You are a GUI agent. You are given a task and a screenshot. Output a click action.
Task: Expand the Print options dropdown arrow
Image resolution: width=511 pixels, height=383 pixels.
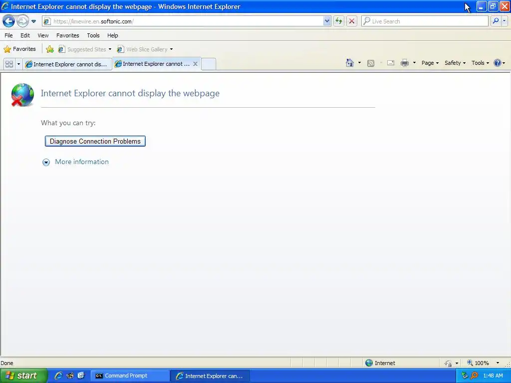click(x=414, y=63)
